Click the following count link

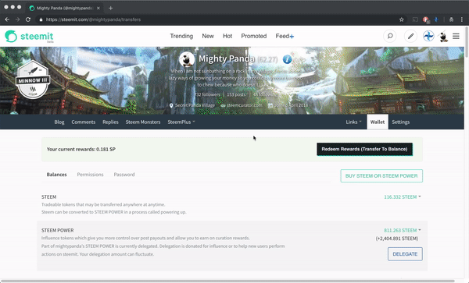pos(264,94)
